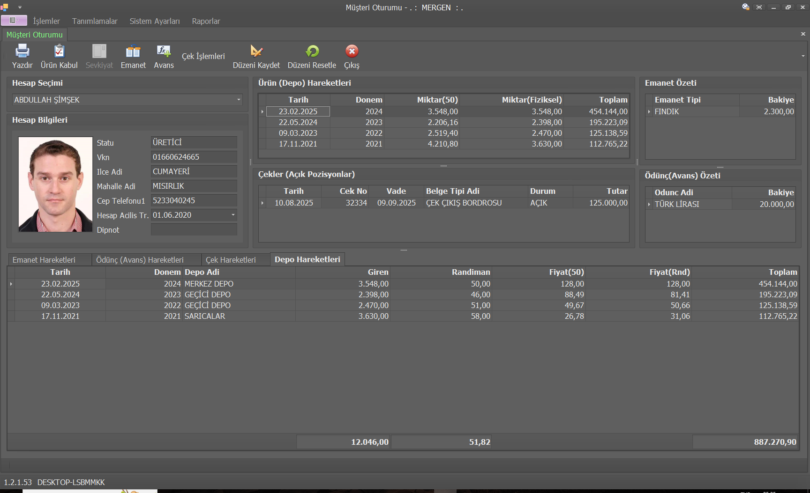Click the Yazdır printer icon
The height and width of the screenshot is (493, 810).
(x=22, y=51)
